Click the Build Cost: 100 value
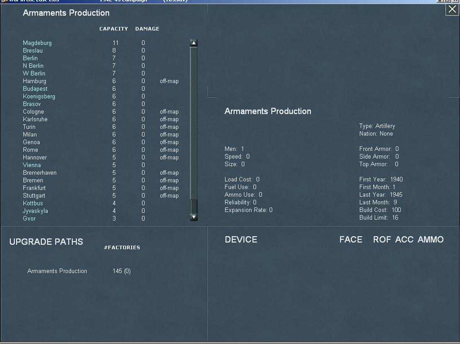Image resolution: width=460 pixels, height=344 pixels. pos(380,210)
